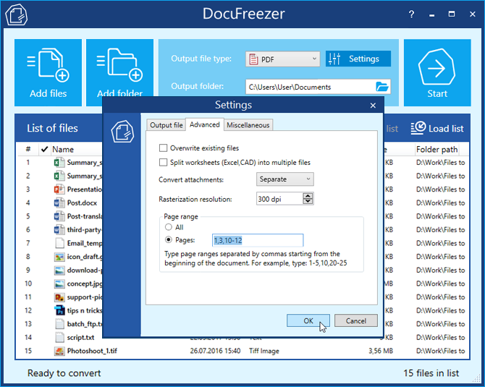Minimize the DocuFreezer window
Image resolution: width=485 pixels, height=387 pixels.
coord(432,15)
